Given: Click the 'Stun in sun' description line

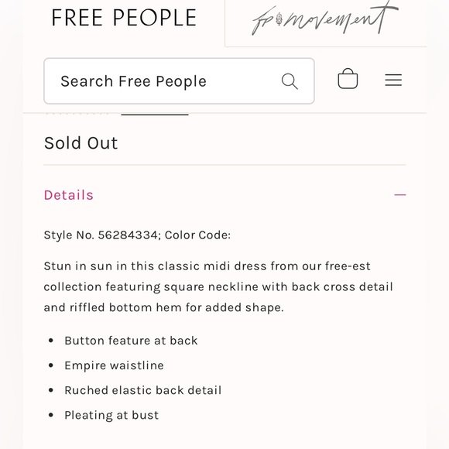Looking at the screenshot, I should point(207,266).
